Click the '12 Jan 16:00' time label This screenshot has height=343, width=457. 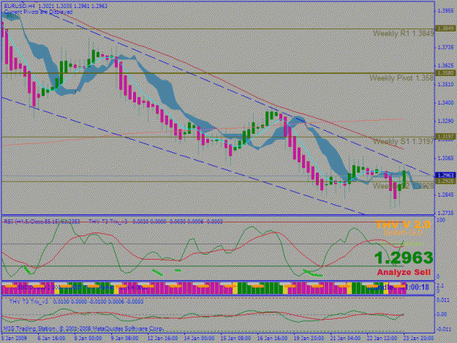pyautogui.click(x=162, y=339)
